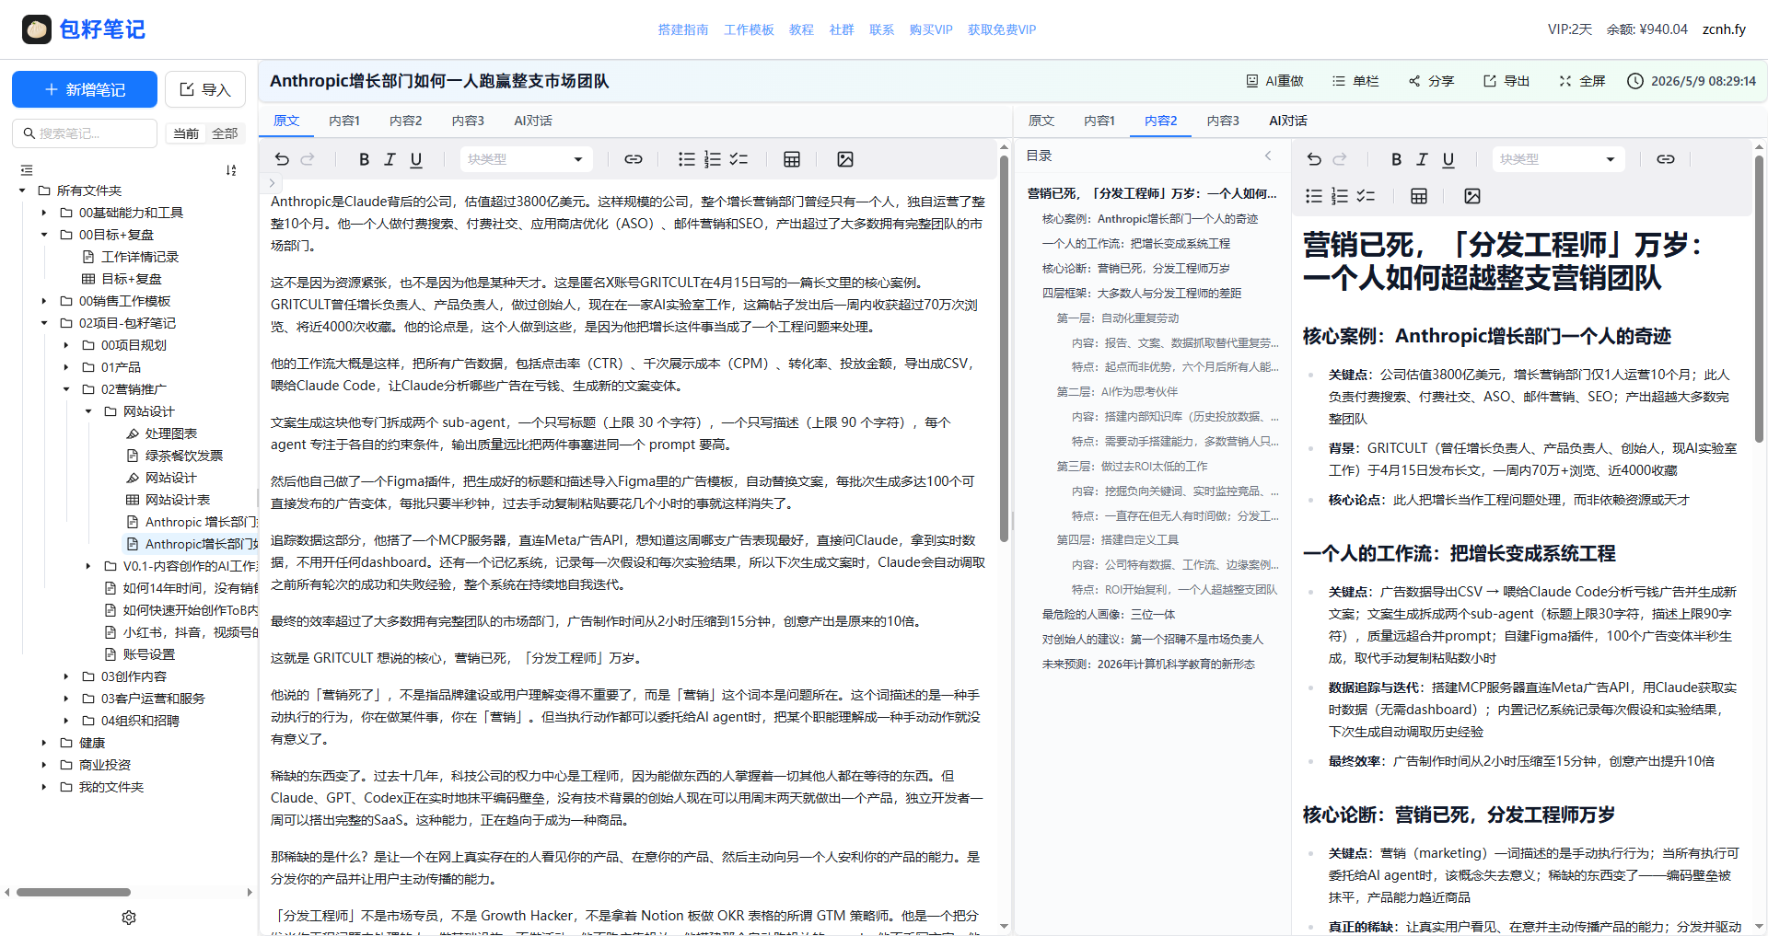
Task: Open 绿茶餐饮发票 note
Action: coord(184,456)
